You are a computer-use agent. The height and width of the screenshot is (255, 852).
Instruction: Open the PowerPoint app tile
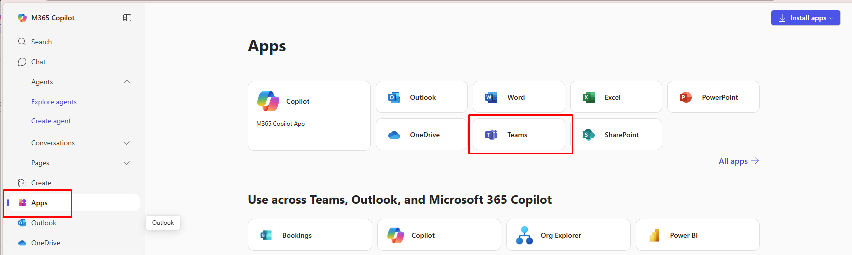[713, 97]
